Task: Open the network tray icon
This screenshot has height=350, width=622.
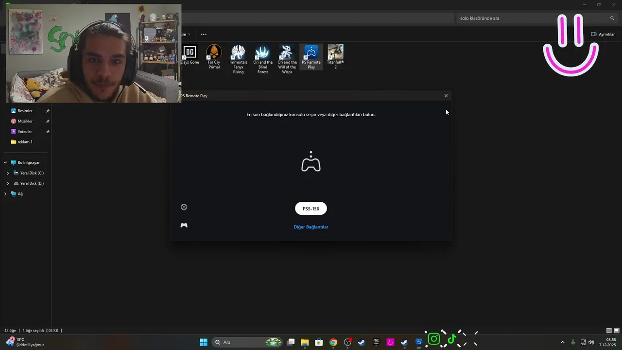Action: point(583,342)
